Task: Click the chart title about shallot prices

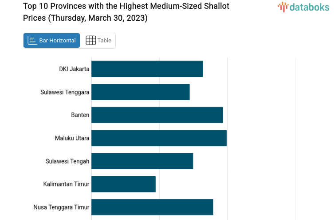Action: (x=126, y=12)
